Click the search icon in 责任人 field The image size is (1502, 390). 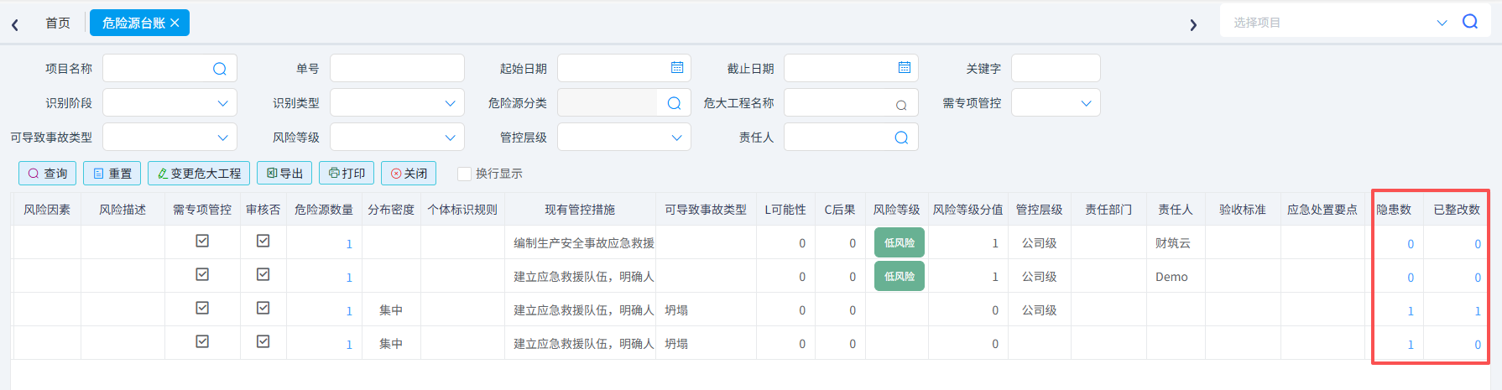click(901, 138)
